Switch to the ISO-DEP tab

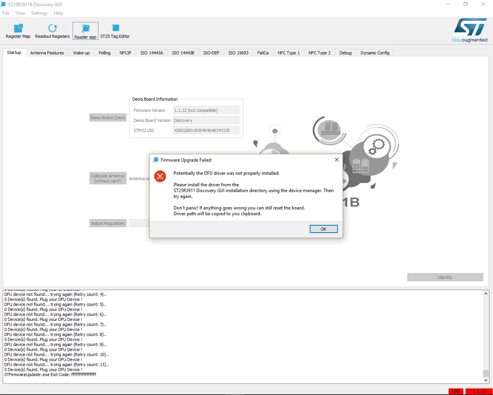click(211, 53)
